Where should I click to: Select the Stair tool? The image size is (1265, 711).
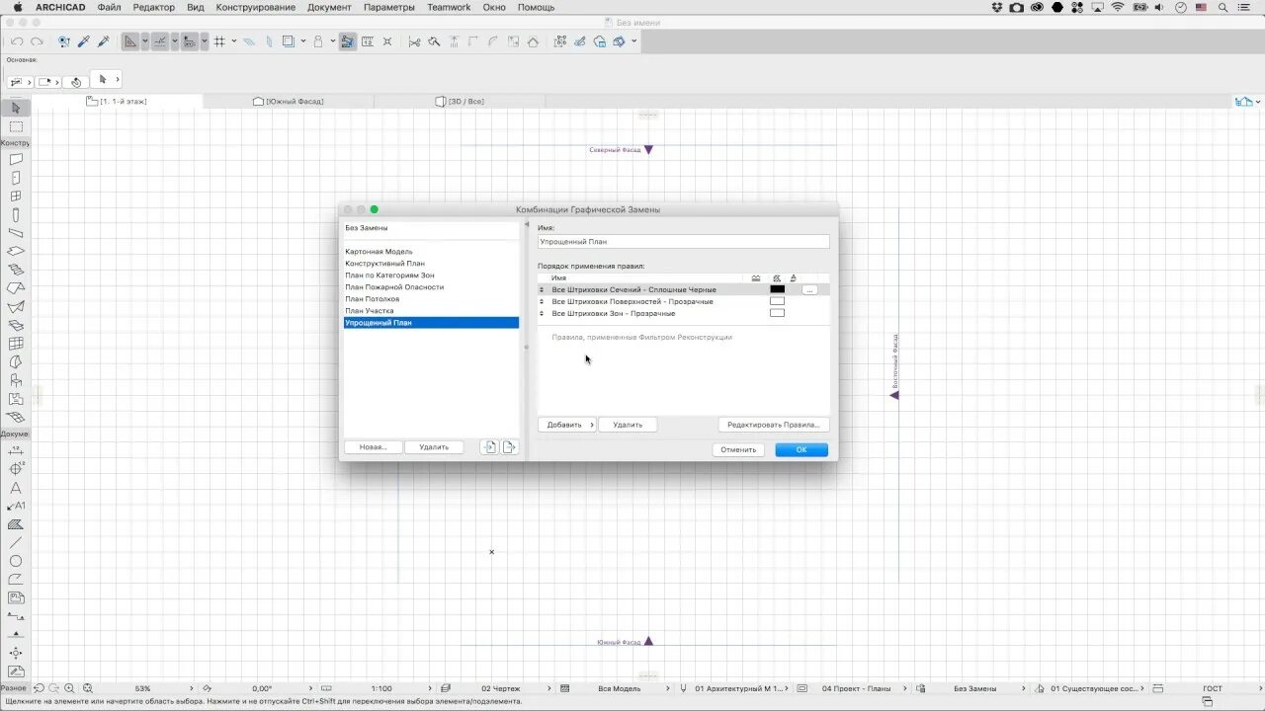pos(16,270)
